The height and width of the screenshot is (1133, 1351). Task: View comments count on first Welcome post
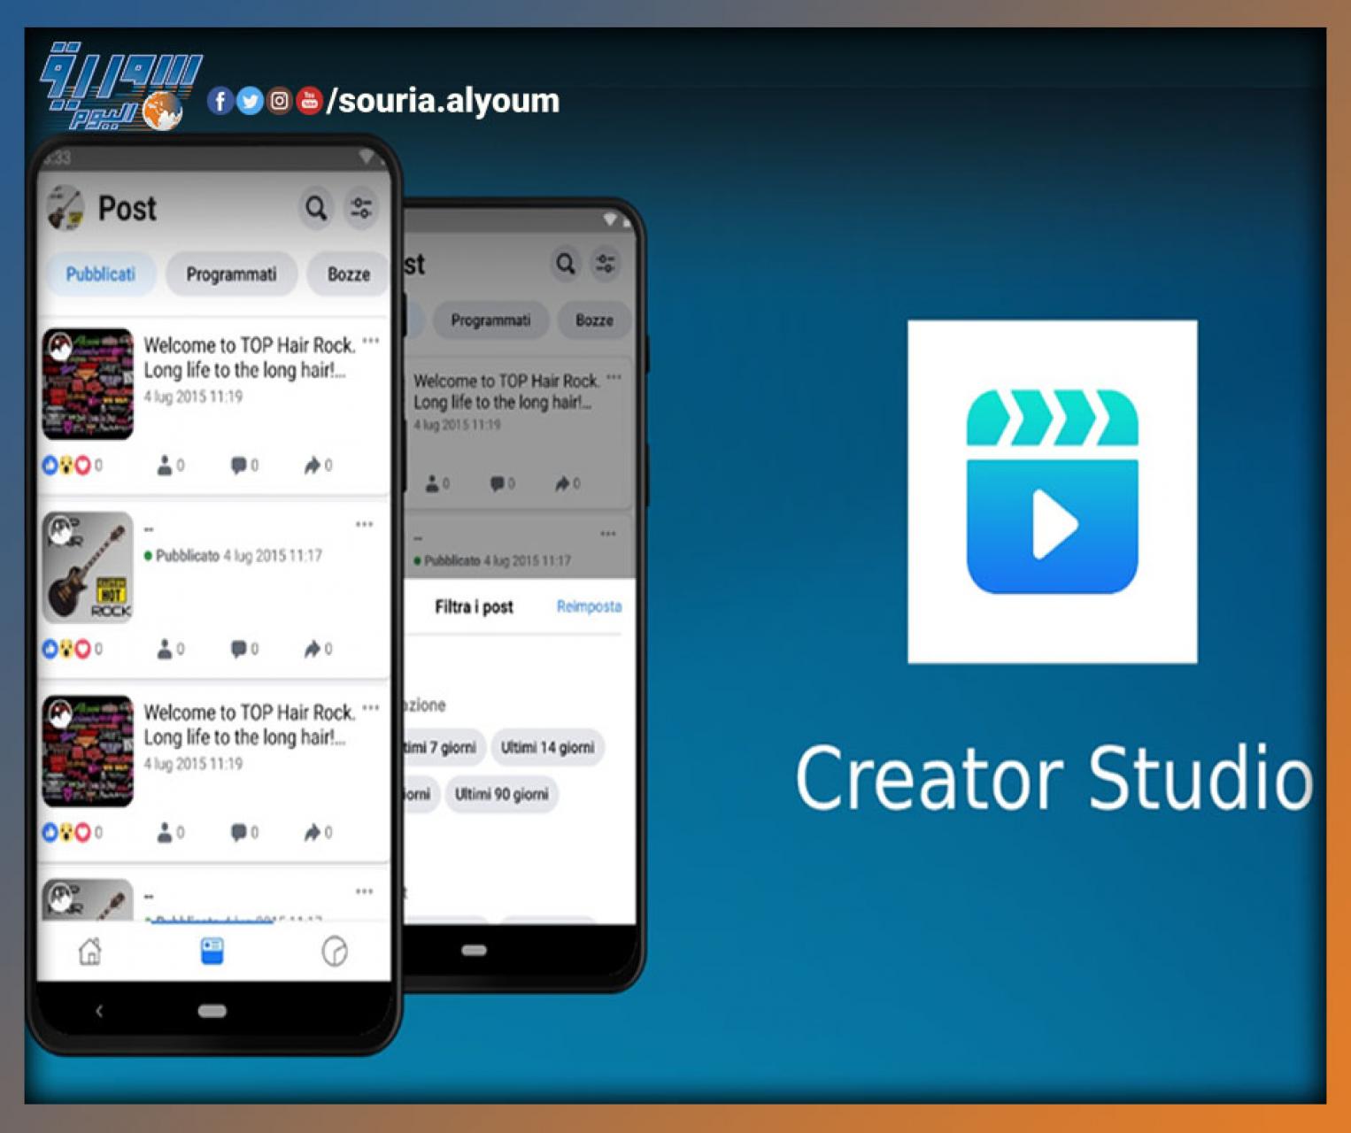(x=244, y=465)
